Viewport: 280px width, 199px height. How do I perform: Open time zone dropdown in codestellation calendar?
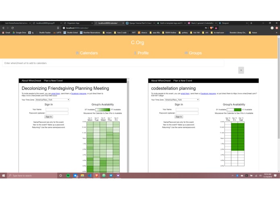coord(182,100)
